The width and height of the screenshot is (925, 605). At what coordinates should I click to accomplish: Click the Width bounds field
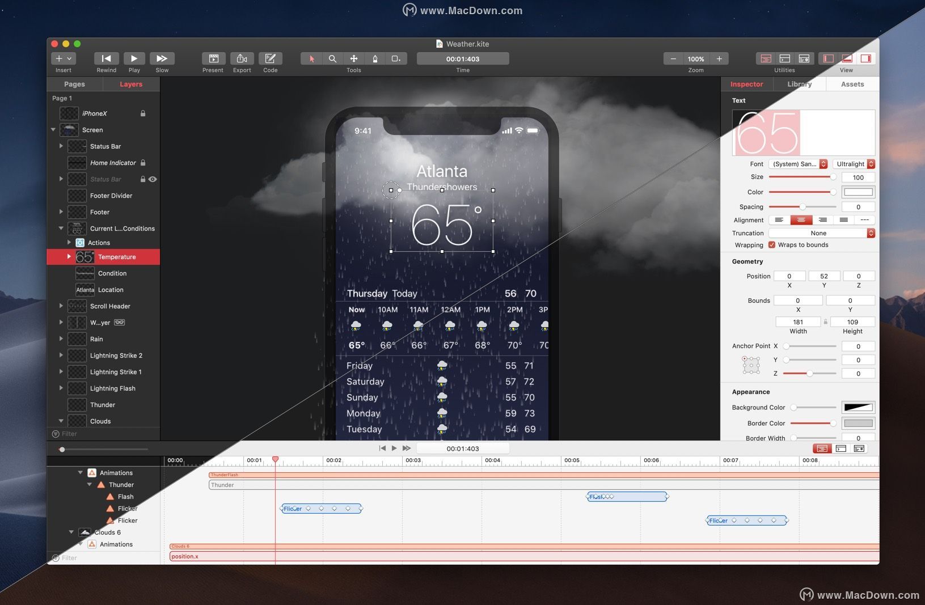[798, 322]
